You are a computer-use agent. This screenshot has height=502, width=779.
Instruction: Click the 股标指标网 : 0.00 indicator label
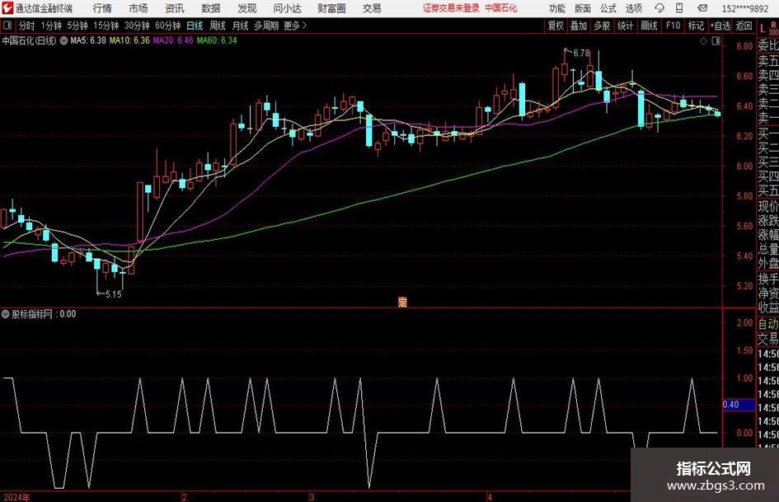pyautogui.click(x=44, y=314)
